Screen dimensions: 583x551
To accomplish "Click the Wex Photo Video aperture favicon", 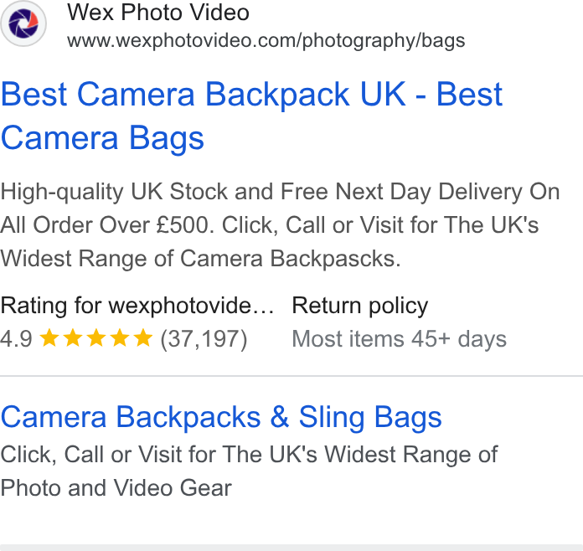I will point(23,23).
